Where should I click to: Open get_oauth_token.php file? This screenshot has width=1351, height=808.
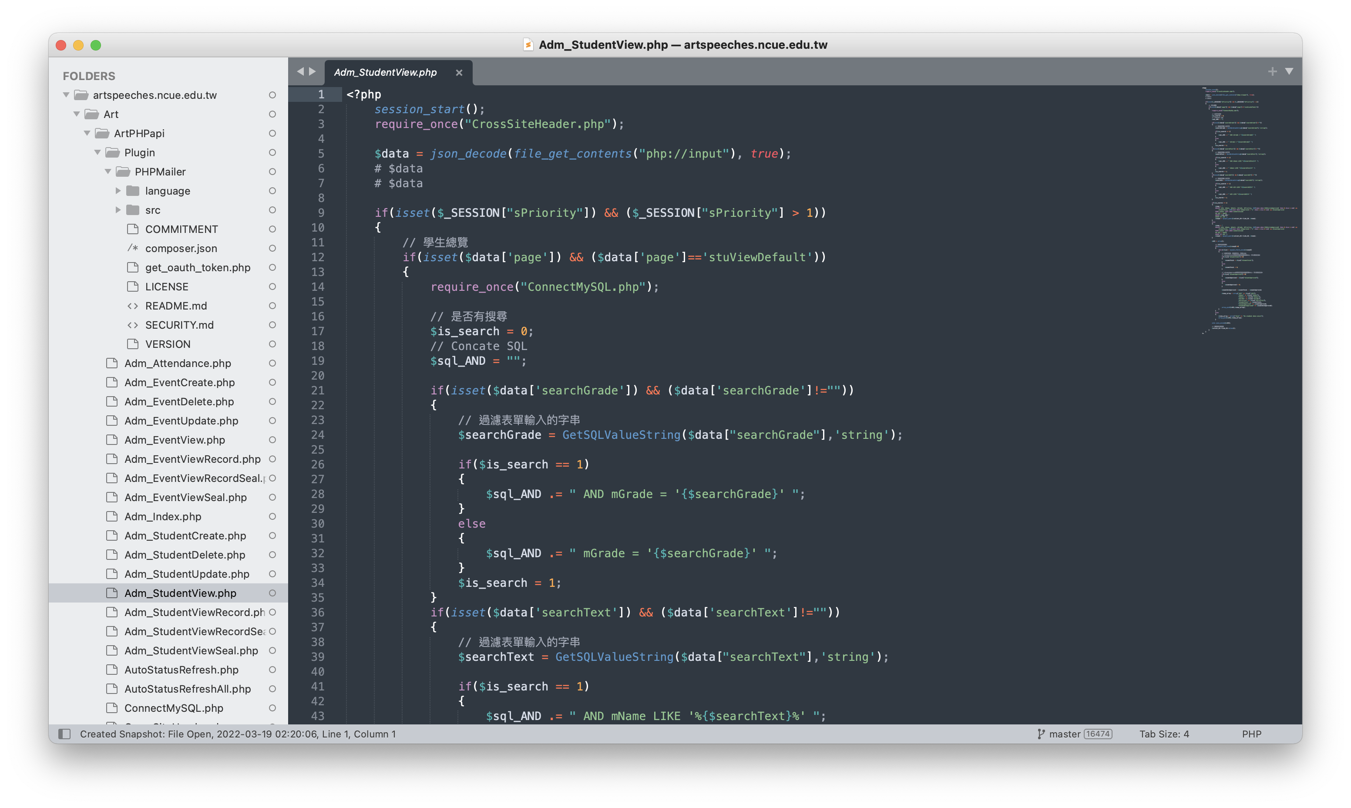point(198,267)
